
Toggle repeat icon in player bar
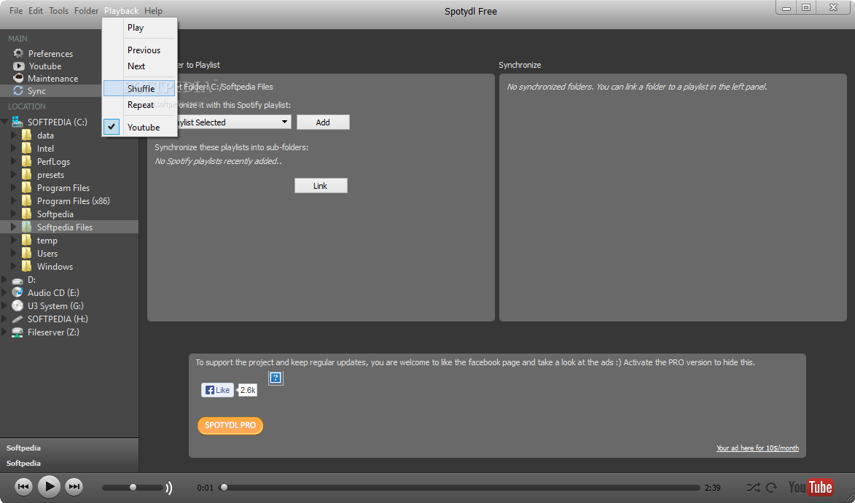(772, 487)
